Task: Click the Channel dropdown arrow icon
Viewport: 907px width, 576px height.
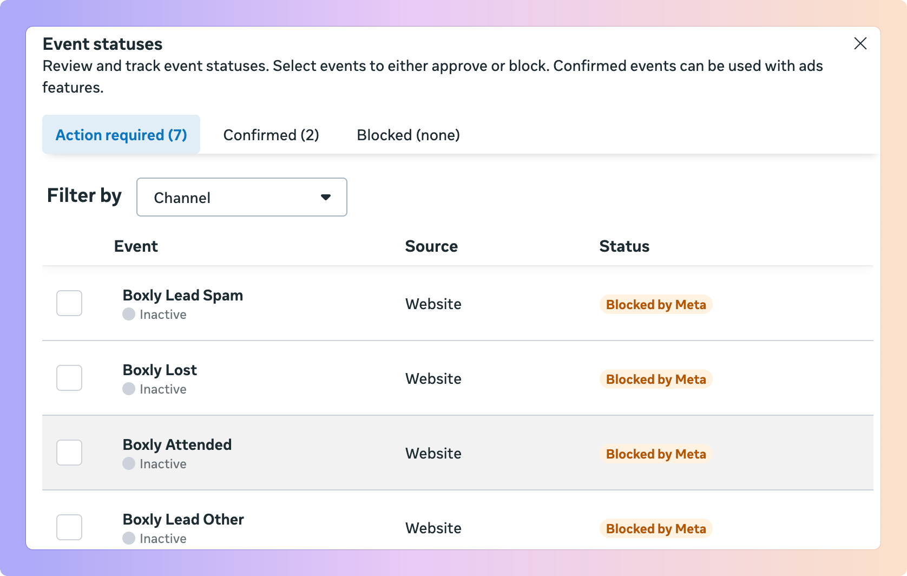Action: coord(325,197)
